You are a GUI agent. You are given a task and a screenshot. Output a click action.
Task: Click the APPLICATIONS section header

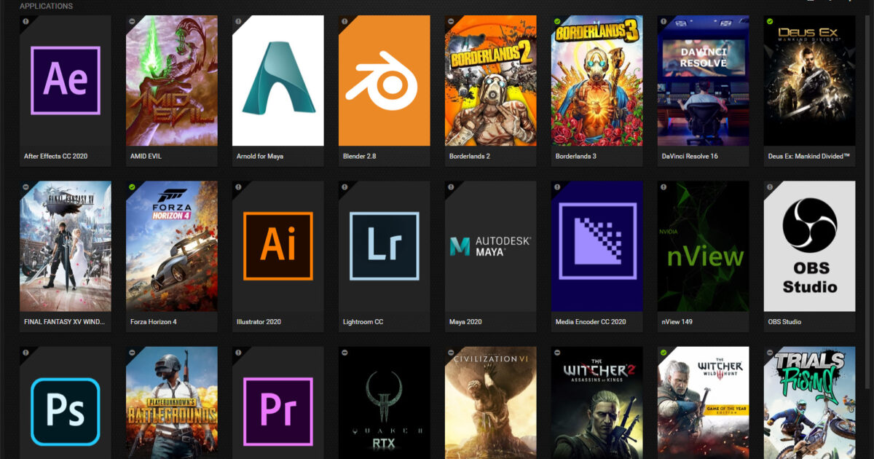45,6
